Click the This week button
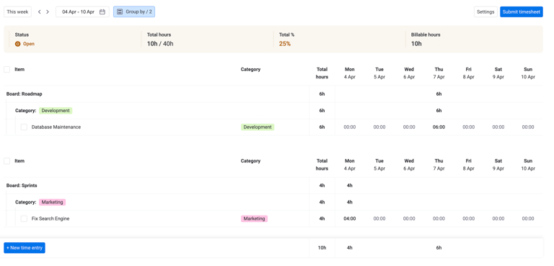 [x=17, y=12]
